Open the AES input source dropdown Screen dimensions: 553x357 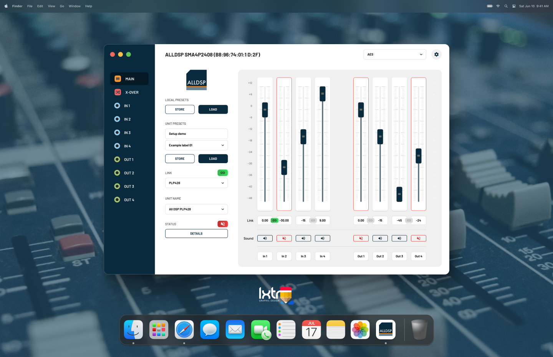click(395, 55)
